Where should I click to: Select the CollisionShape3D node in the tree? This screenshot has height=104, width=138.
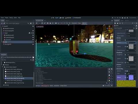(x=10, y=38)
